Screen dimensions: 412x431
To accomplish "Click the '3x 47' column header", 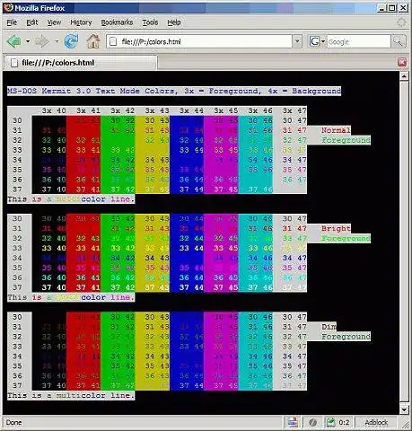I will (294, 110).
